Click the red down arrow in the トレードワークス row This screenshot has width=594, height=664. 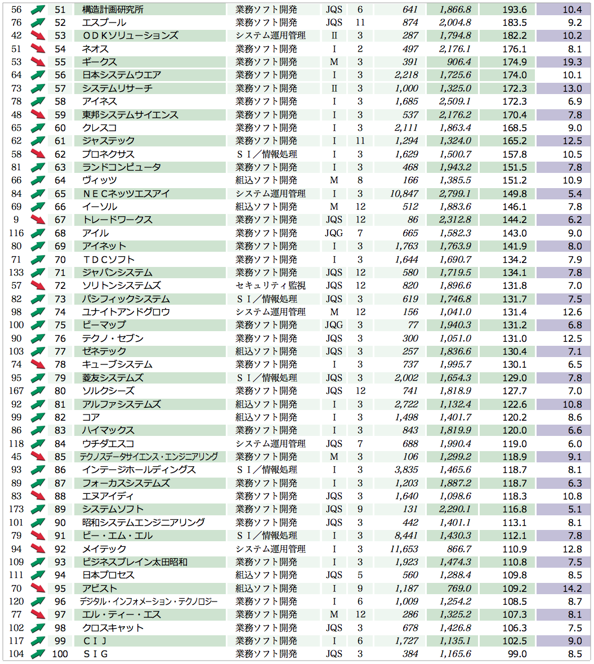38,220
